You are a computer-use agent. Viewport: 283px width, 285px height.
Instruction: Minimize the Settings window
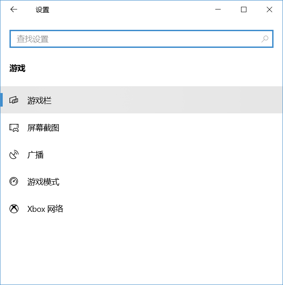pyautogui.click(x=218, y=9)
